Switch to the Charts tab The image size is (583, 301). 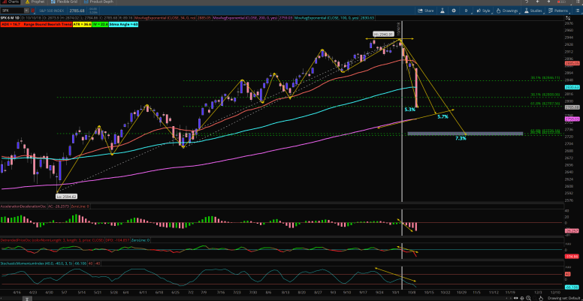click(x=10, y=2)
